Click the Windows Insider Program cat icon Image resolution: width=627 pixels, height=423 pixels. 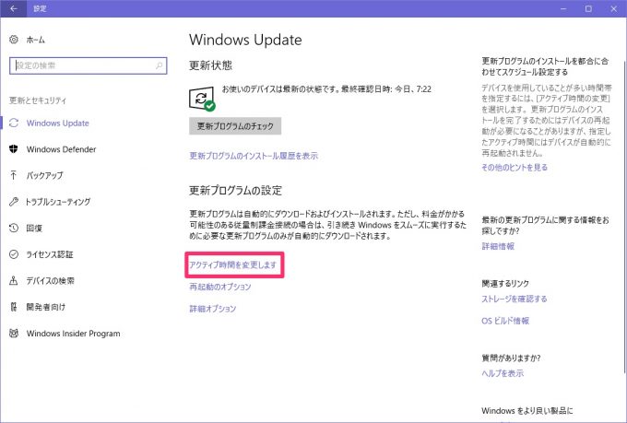tap(14, 333)
